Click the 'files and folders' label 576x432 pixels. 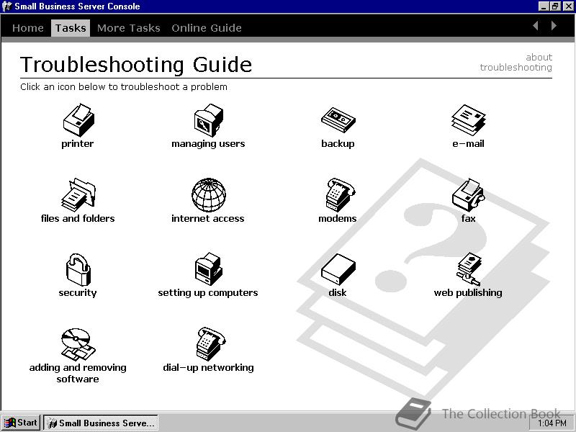[78, 219]
